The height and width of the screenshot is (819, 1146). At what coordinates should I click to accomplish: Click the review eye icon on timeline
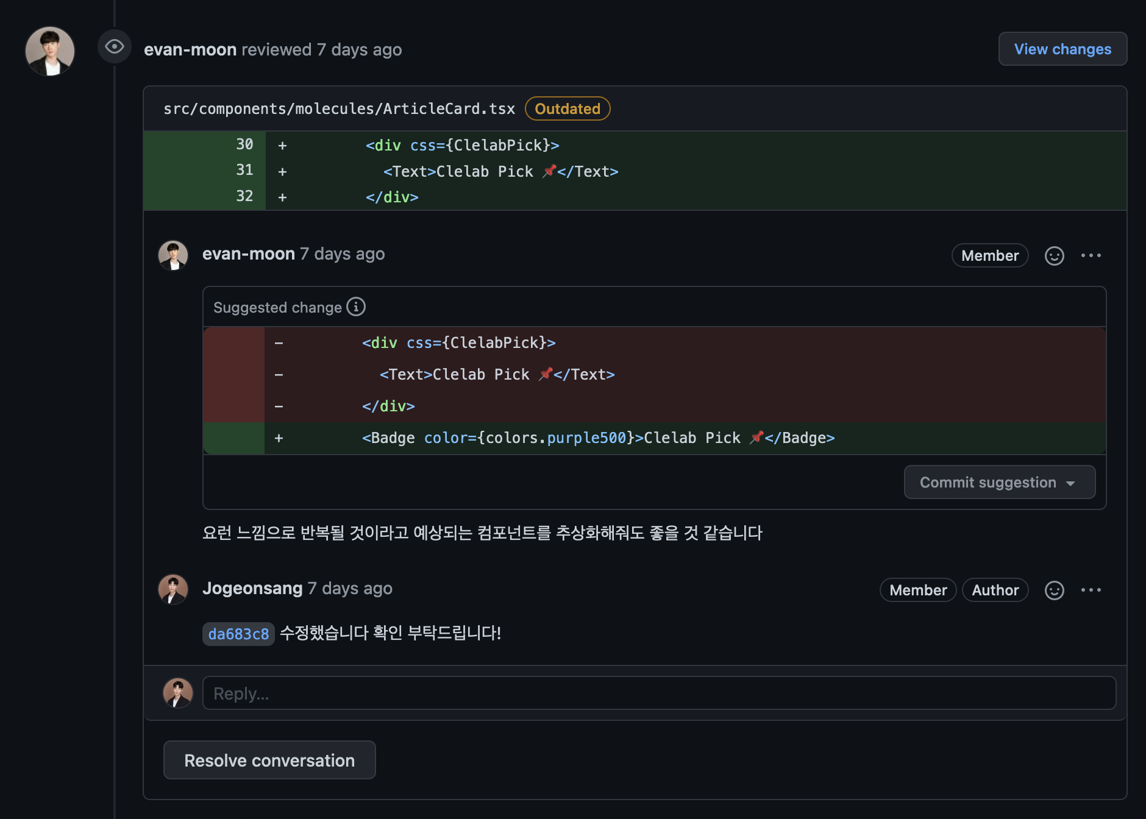pos(114,47)
